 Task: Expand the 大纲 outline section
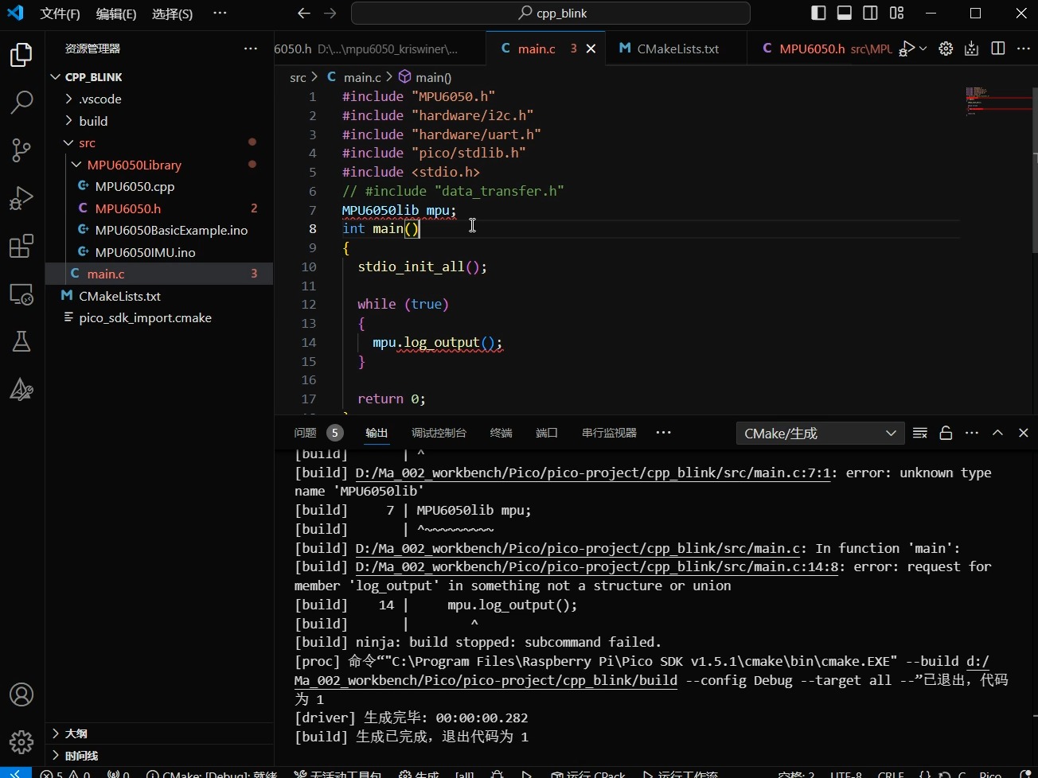point(159,733)
